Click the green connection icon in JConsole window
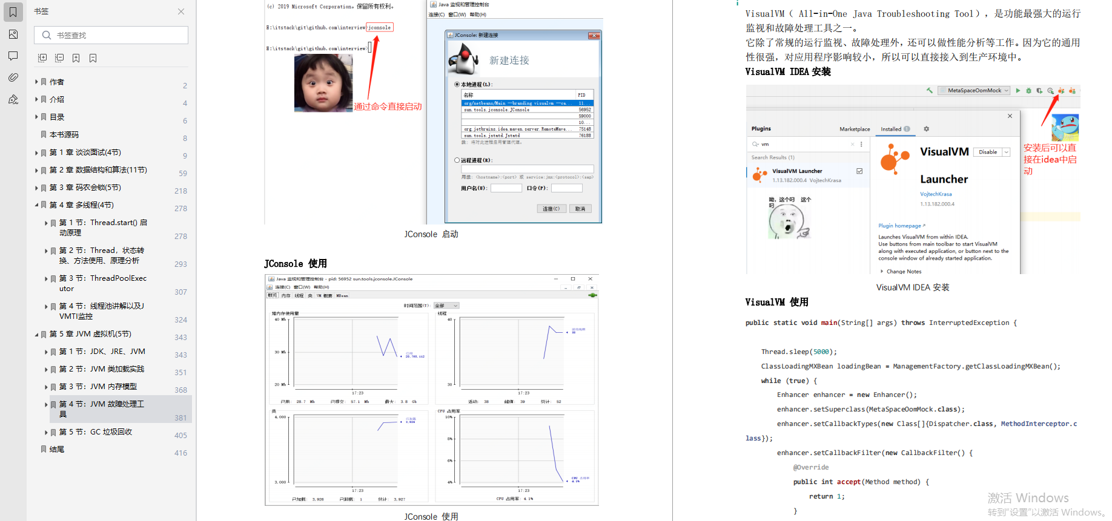Viewport: 1112px width, 521px height. coord(592,295)
